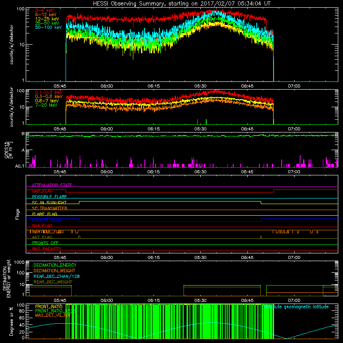Select the red 3-6 keV legend label
Viewport: 343px width, 343px height.
tap(45, 10)
